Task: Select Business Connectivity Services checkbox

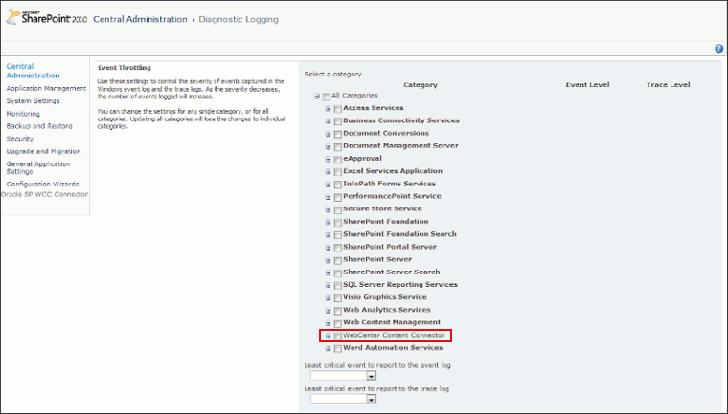Action: [x=337, y=121]
